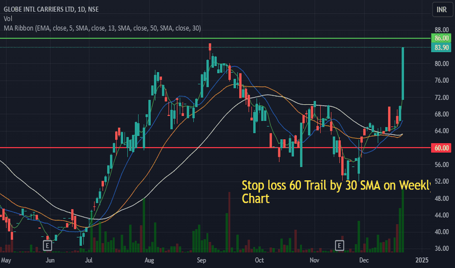Click the Oct label on time axis

tap(259, 260)
